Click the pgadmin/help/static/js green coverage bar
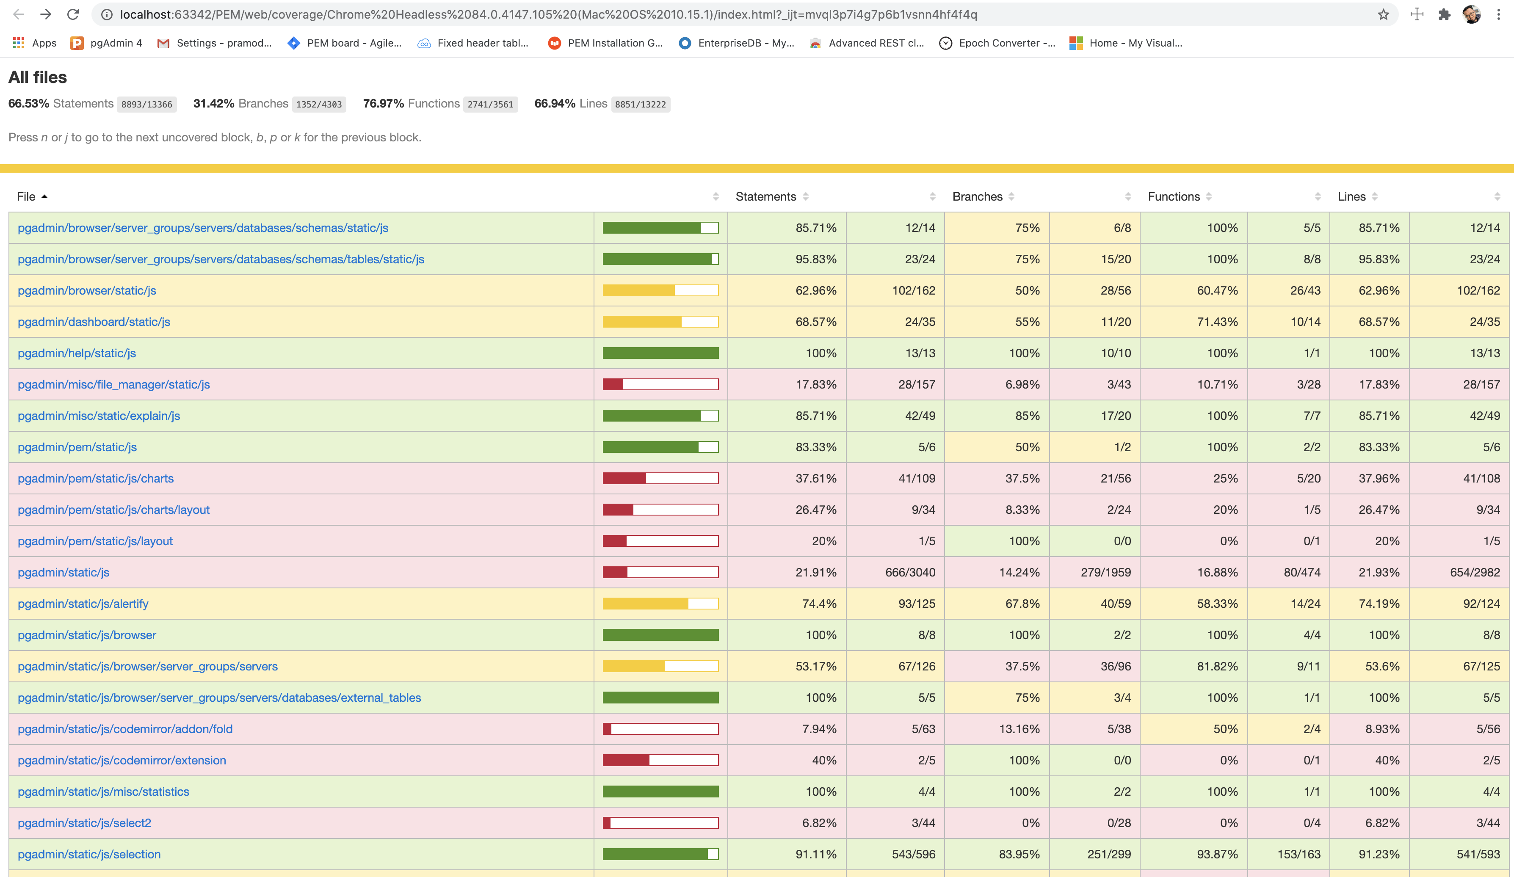This screenshot has height=877, width=1514. pos(660,353)
